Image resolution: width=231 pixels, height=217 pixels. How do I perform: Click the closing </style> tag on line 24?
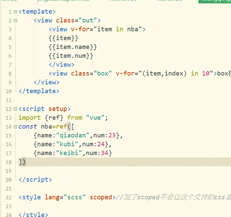[x=33, y=215]
